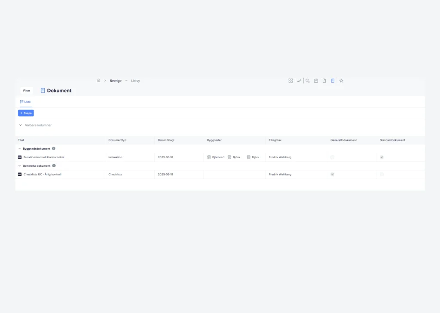Click the star favorite icon

[x=341, y=80]
